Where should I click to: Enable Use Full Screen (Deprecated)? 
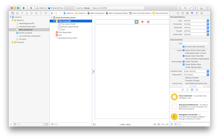184,59
